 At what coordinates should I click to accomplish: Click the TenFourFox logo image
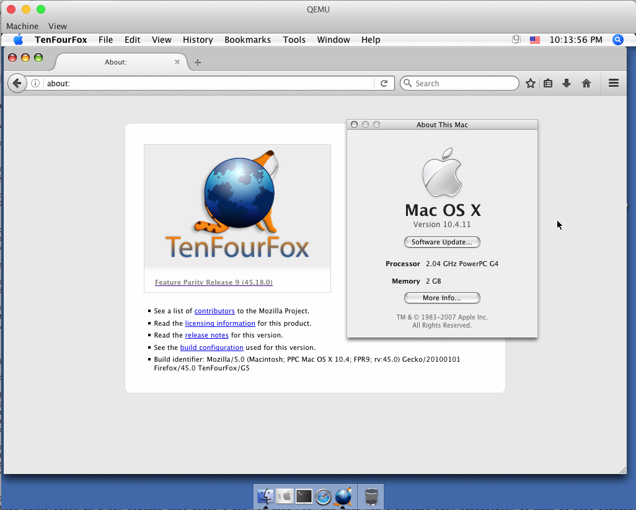click(237, 205)
